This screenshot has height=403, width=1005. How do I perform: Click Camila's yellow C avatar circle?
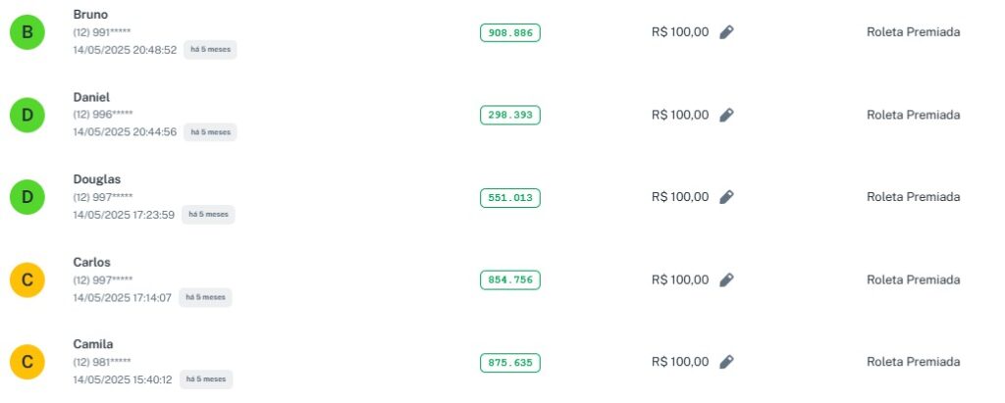tap(27, 363)
